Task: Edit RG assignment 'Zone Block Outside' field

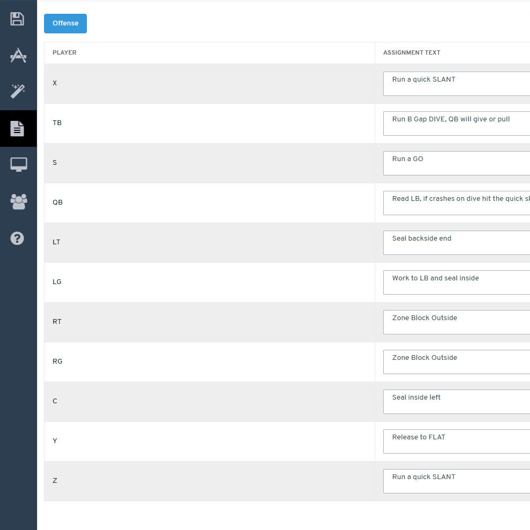Action: pyautogui.click(x=456, y=362)
